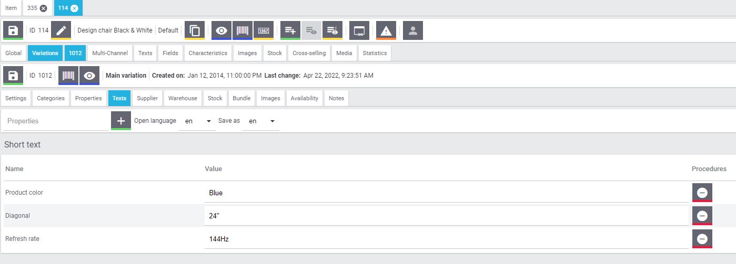
Task: Open the Cross-selling tab
Action: pyautogui.click(x=309, y=53)
